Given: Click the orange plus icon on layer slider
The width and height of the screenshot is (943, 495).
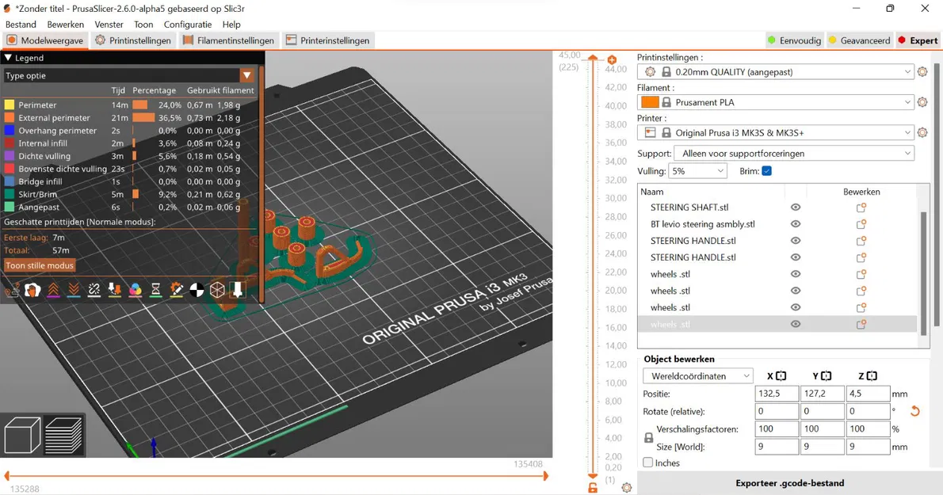Looking at the screenshot, I should click(x=612, y=60).
